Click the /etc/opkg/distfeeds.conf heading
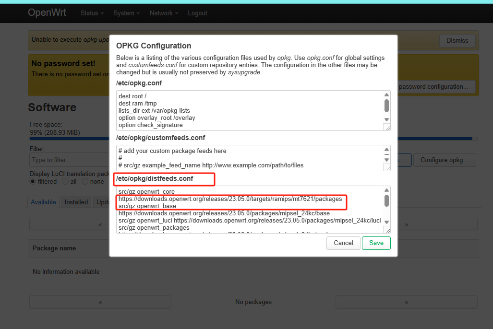The image size is (493, 329). click(155, 178)
